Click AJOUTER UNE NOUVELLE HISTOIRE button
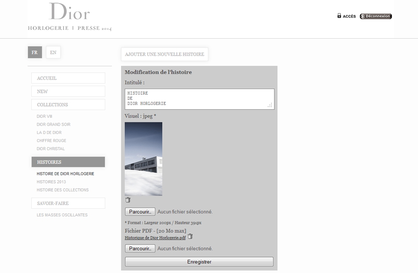The width and height of the screenshot is (418, 273). 165,54
